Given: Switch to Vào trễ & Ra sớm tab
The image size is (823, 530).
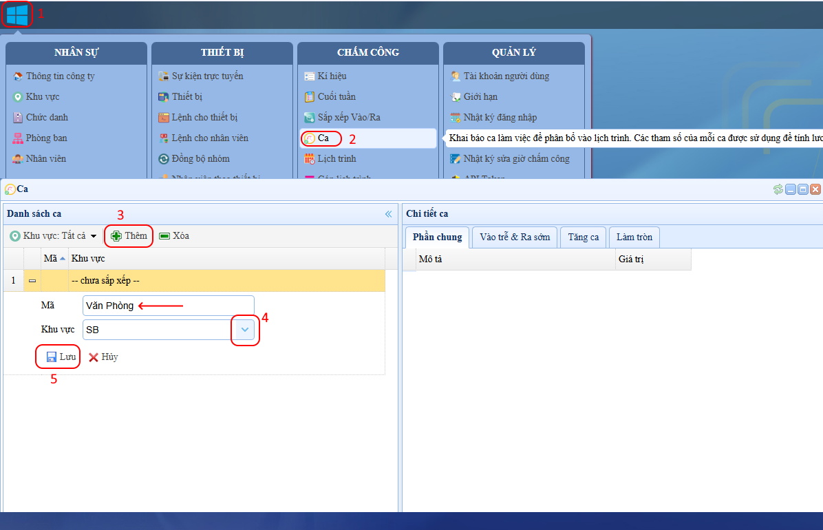Looking at the screenshot, I should [515, 237].
